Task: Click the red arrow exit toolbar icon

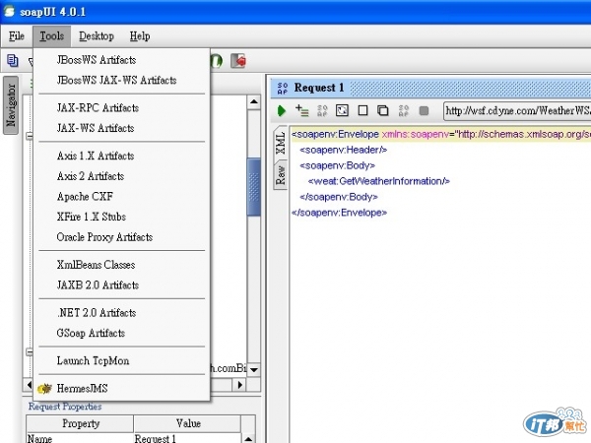Action: tap(238, 60)
